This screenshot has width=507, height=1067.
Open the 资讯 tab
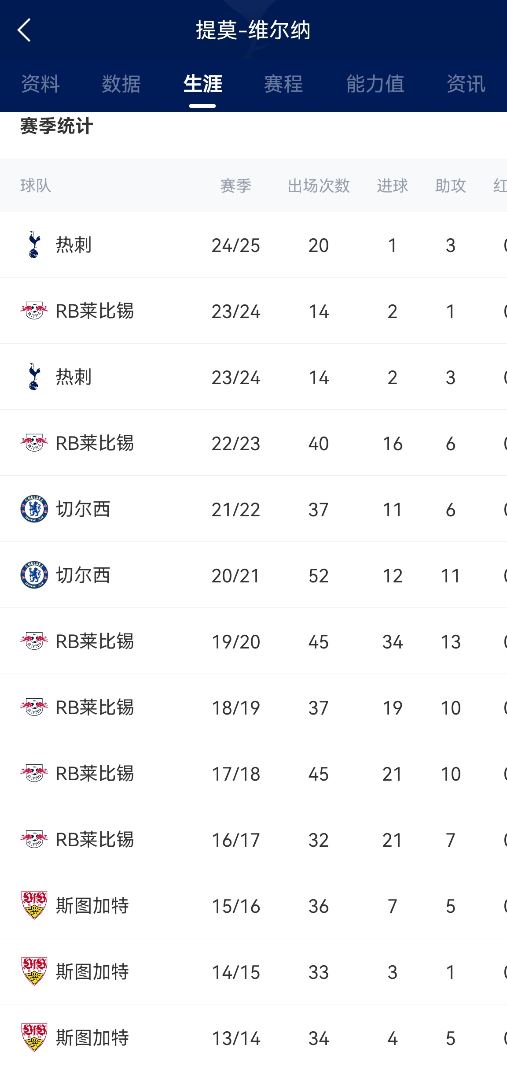coord(466,84)
